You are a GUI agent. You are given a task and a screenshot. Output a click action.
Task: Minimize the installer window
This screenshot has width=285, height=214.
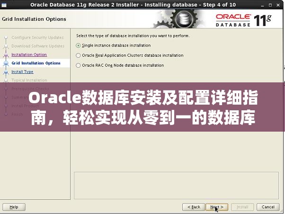[x=262, y=5]
